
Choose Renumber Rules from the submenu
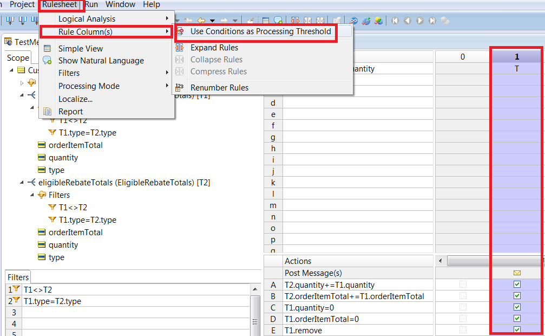pos(219,87)
